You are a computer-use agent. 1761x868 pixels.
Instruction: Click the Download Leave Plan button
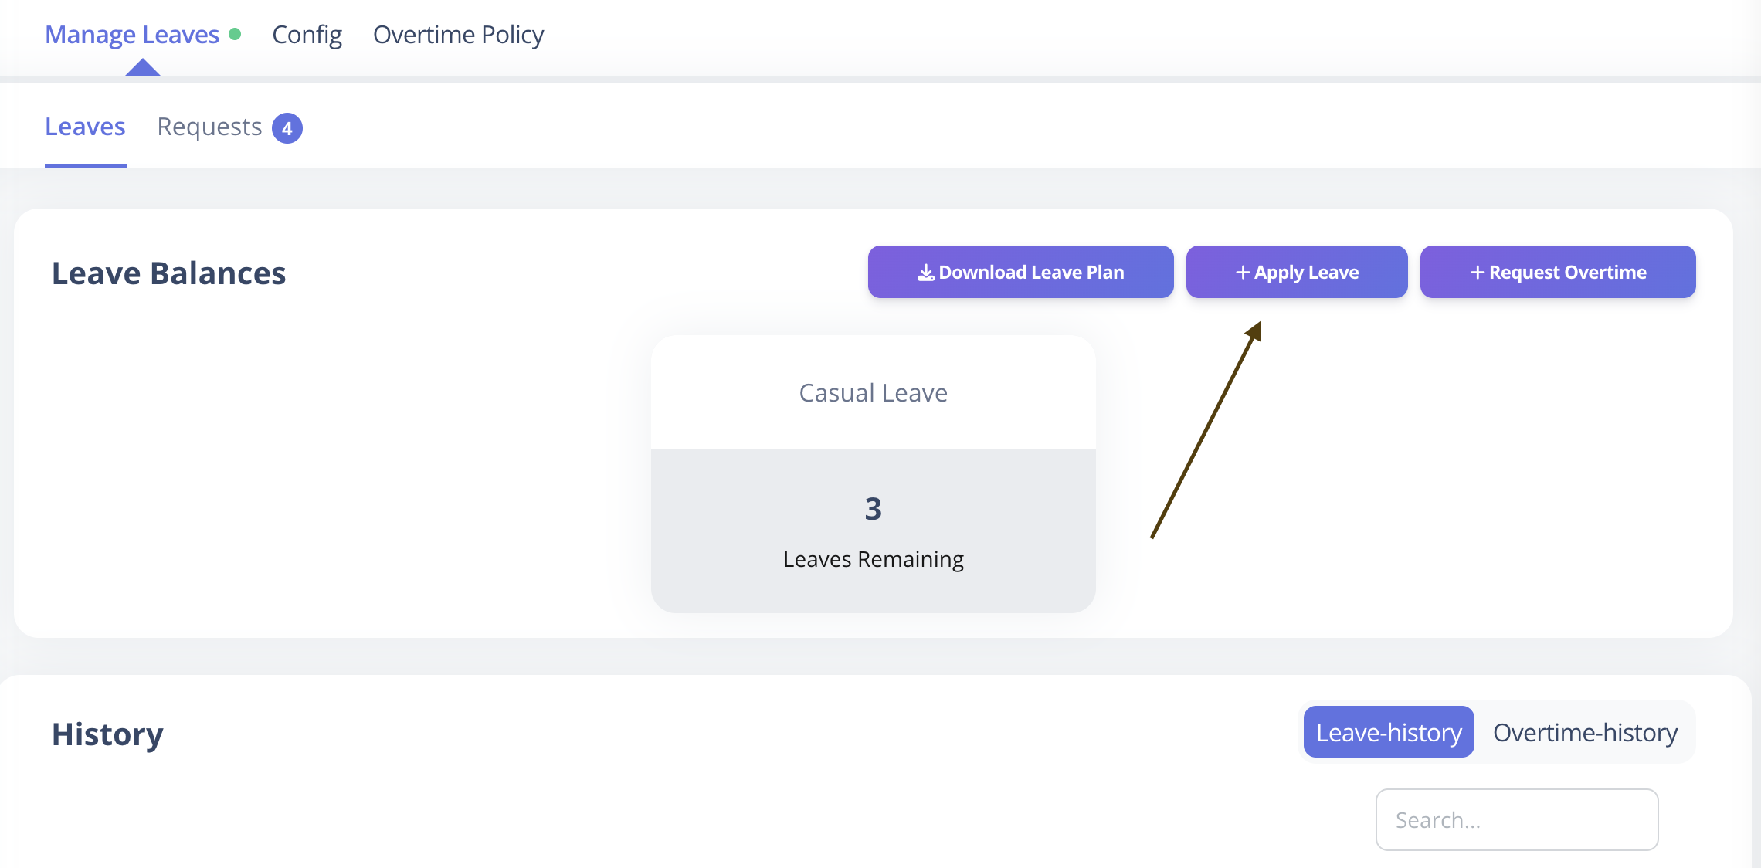1020,272
